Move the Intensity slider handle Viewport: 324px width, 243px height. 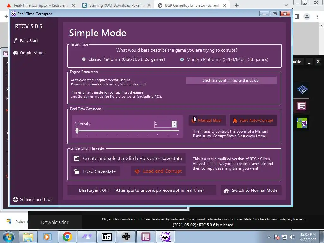pos(77,131)
